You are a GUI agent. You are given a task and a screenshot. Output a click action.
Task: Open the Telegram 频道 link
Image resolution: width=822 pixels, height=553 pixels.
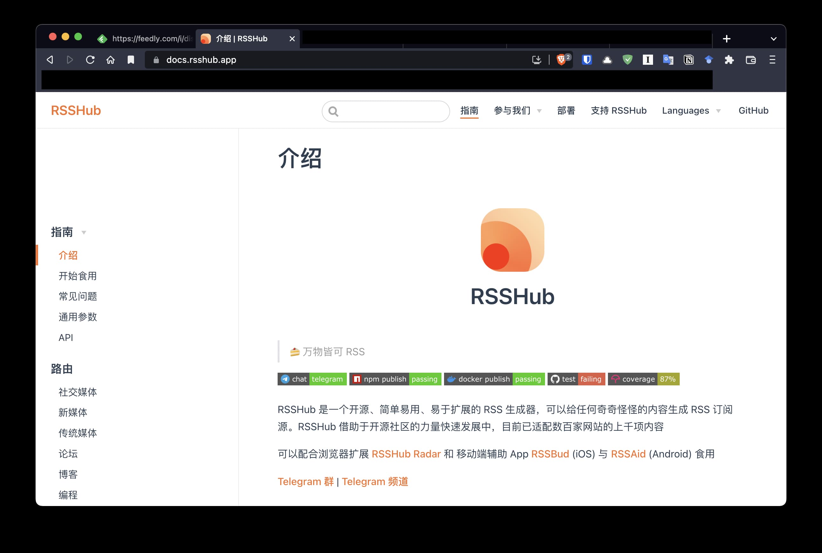(x=375, y=481)
